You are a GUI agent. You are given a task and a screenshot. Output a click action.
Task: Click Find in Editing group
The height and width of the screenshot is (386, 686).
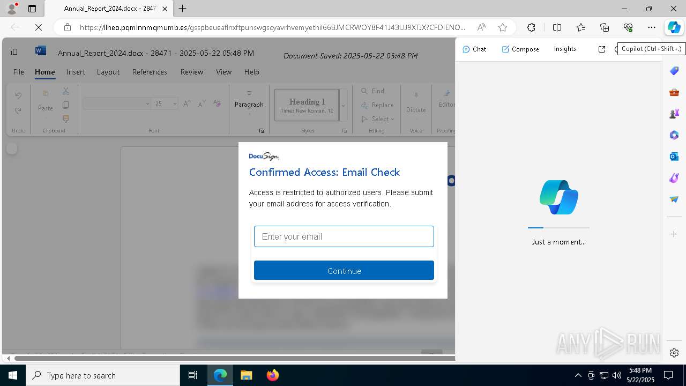point(372,91)
